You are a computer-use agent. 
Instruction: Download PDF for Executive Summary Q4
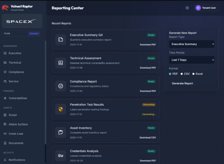[148, 45]
